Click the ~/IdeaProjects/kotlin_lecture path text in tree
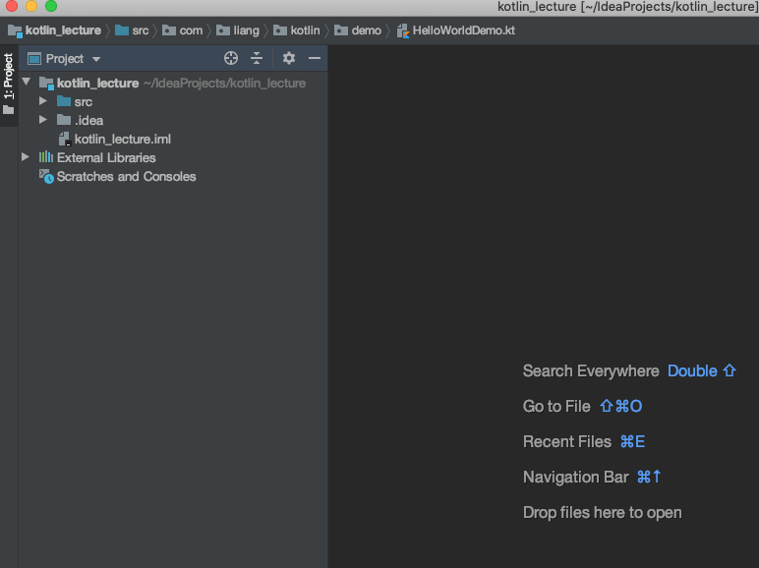This screenshot has width=759, height=568. [x=224, y=84]
